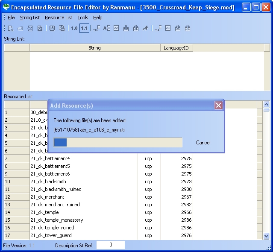The width and height of the screenshot is (273, 252).
Task: Click the Open file folder icon
Action: point(20,28)
